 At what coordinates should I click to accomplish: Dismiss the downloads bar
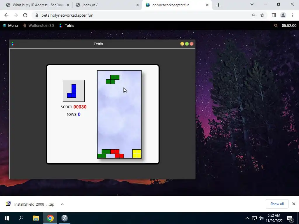[294, 204]
